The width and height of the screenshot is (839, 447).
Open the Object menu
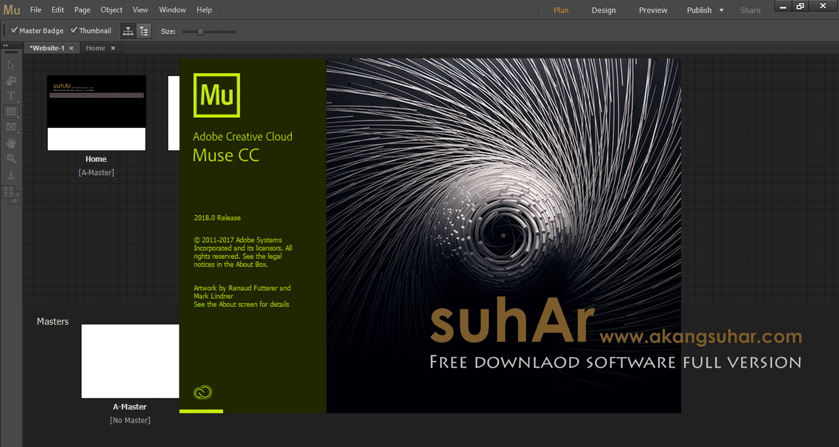(x=111, y=10)
